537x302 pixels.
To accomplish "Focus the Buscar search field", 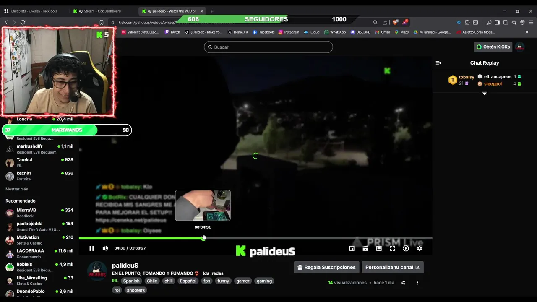I will pos(268,47).
